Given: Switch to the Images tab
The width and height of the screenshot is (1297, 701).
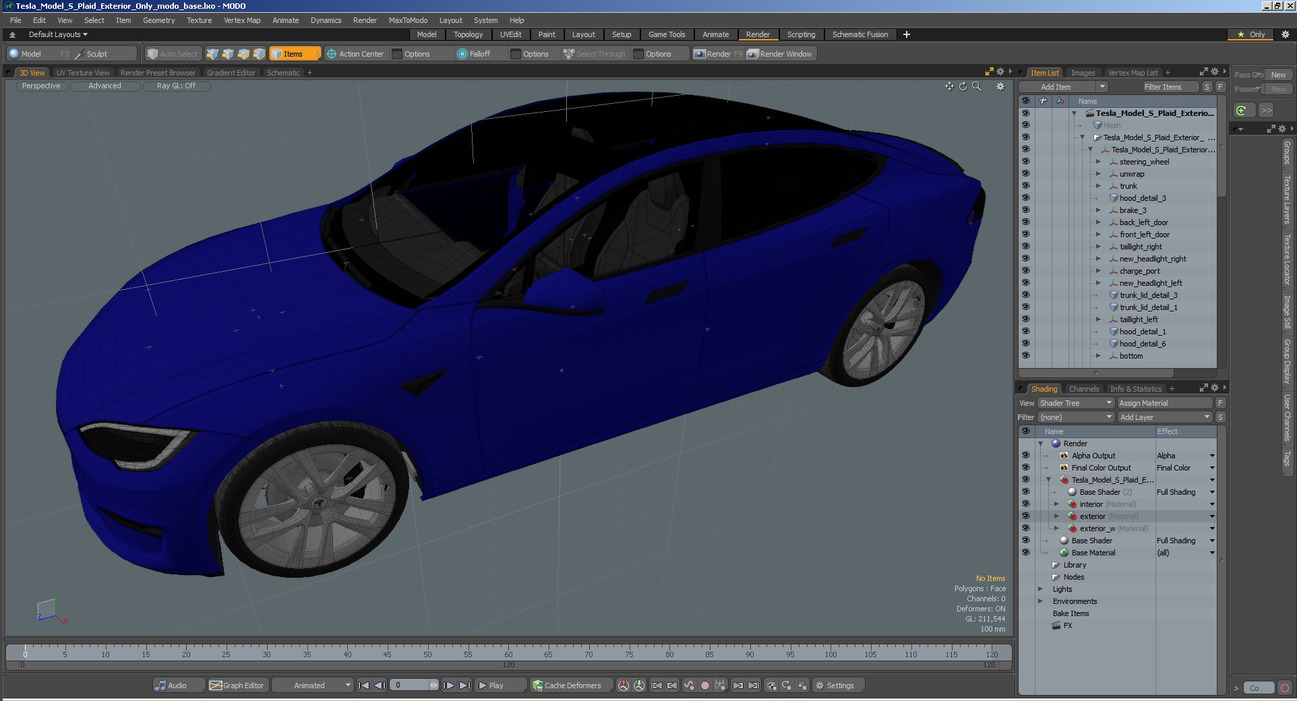Looking at the screenshot, I should pyautogui.click(x=1083, y=73).
